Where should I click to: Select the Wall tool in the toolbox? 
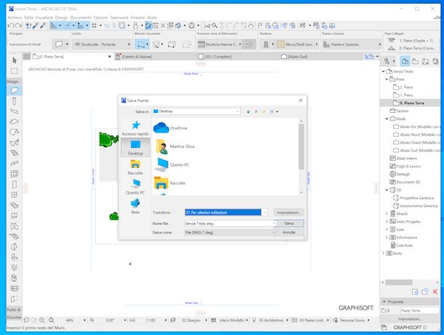tap(15, 91)
